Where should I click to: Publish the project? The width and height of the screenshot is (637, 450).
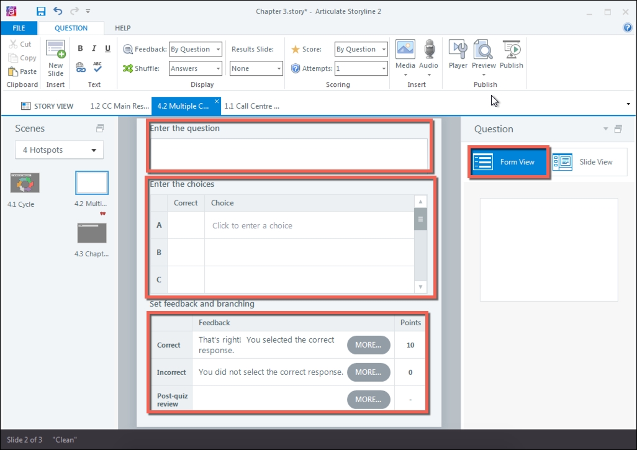click(x=512, y=55)
